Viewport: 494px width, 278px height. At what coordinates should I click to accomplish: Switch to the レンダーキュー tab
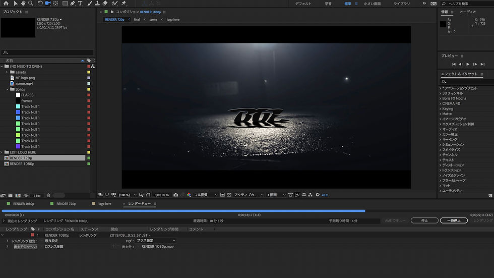click(139, 204)
